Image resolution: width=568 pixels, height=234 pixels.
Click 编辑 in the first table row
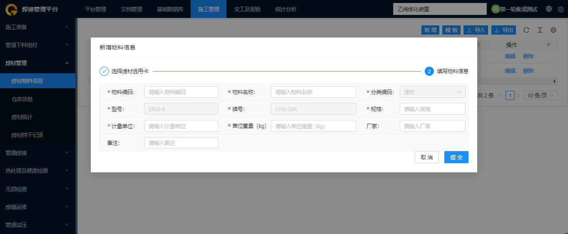point(510,56)
